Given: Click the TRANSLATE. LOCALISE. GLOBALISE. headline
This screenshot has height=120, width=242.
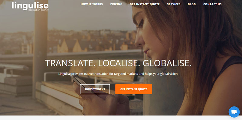Looking at the screenshot, I should tap(118, 63).
